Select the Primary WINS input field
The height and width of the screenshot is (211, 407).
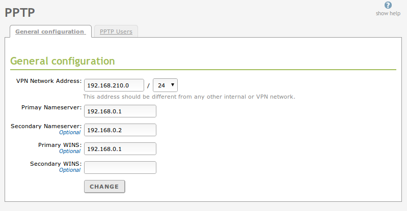[120, 149]
